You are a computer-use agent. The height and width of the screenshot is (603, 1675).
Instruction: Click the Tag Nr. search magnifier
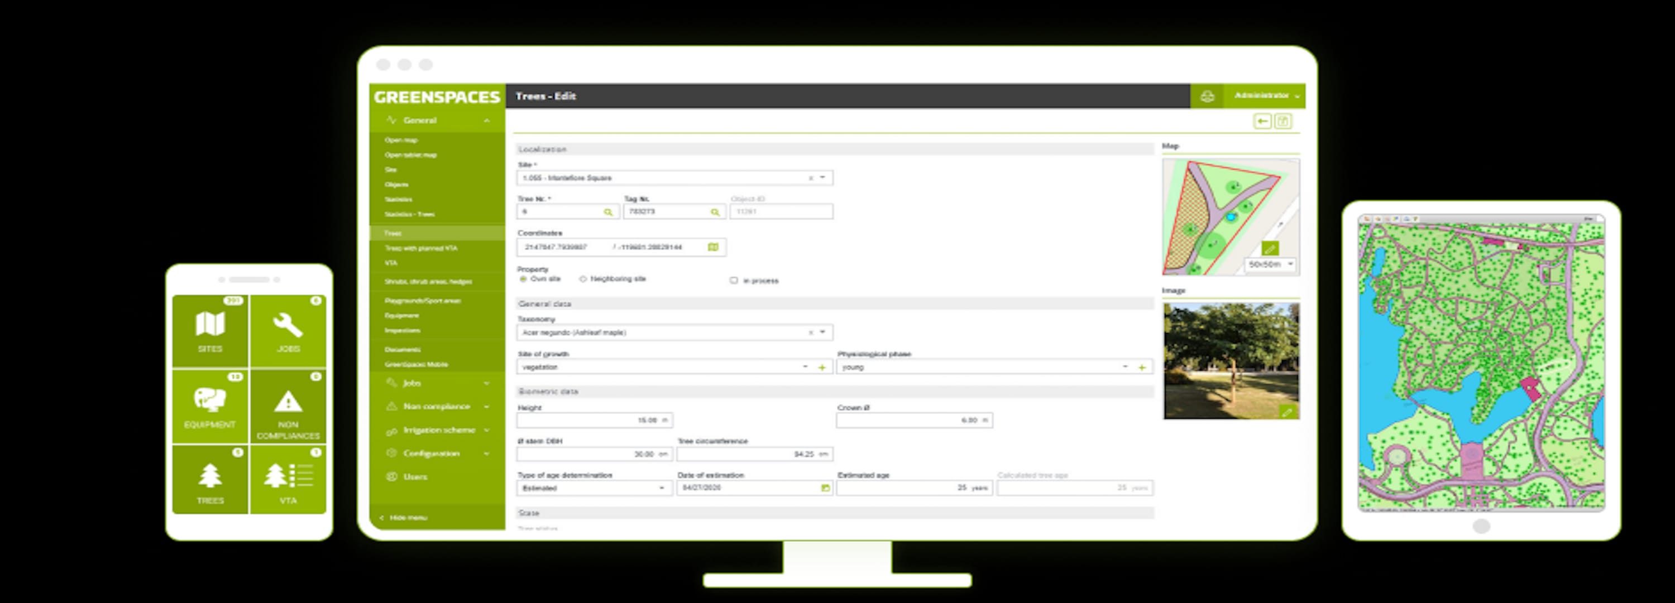coord(715,213)
